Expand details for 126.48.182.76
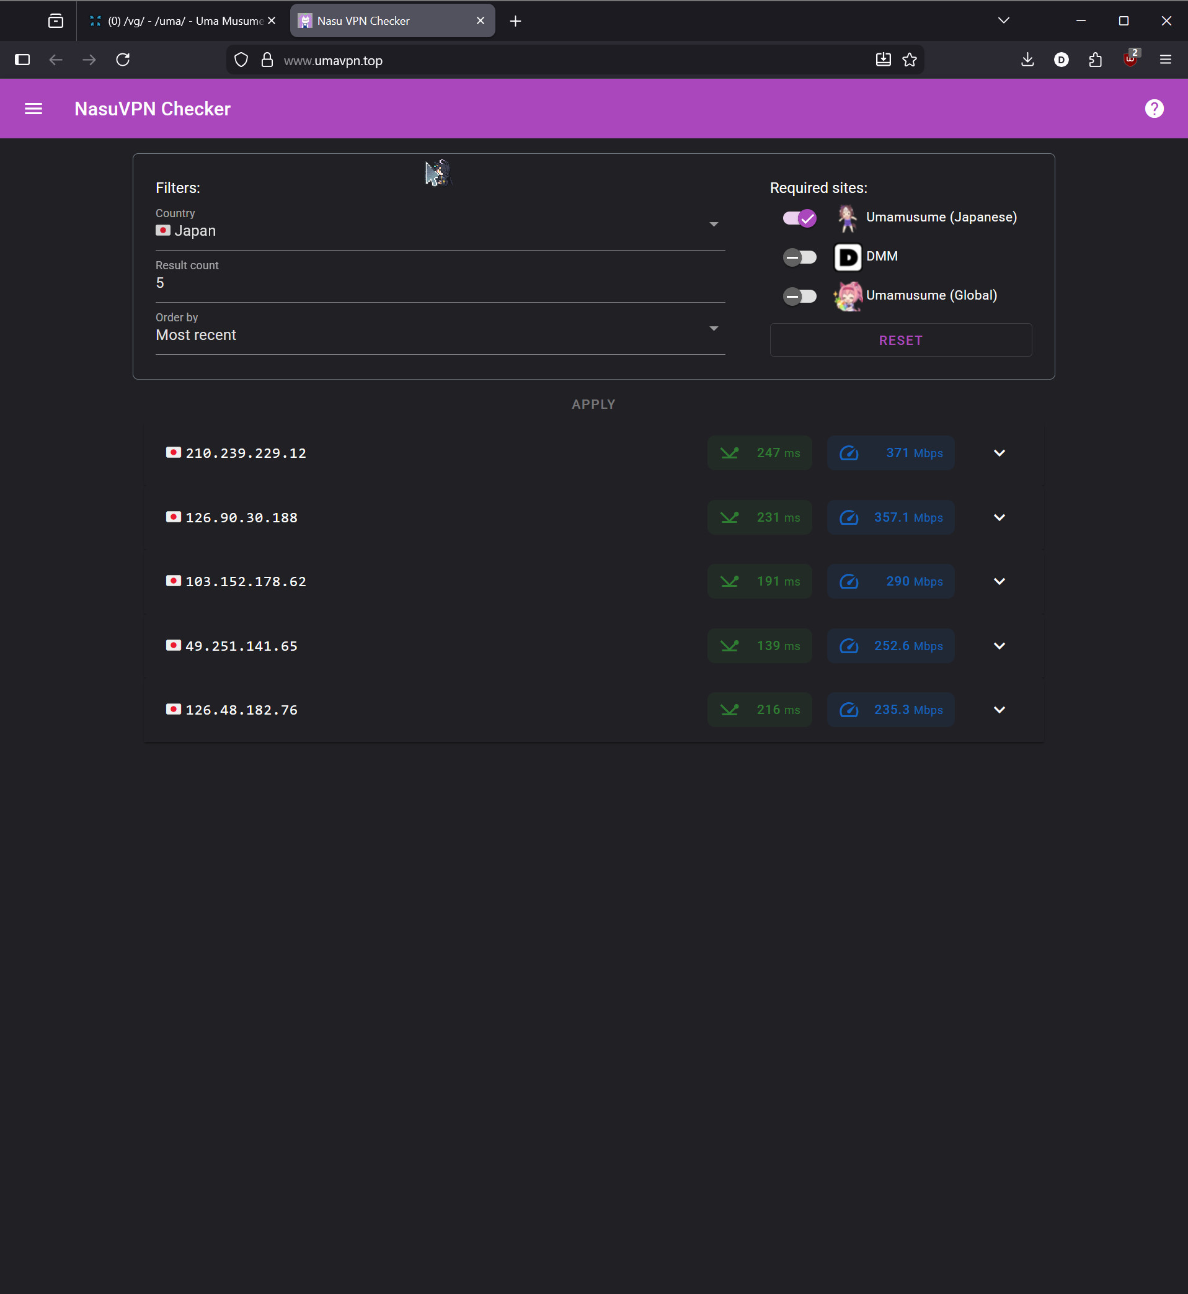This screenshot has height=1294, width=1188. point(999,710)
